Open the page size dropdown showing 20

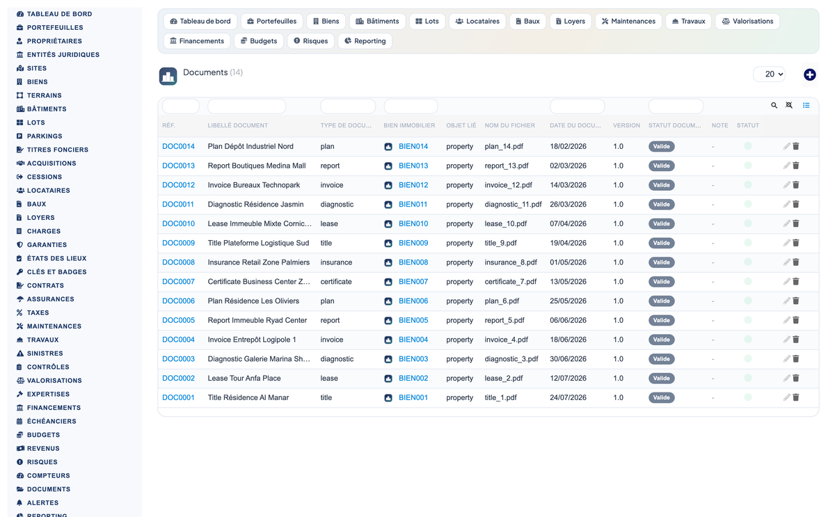pos(769,74)
